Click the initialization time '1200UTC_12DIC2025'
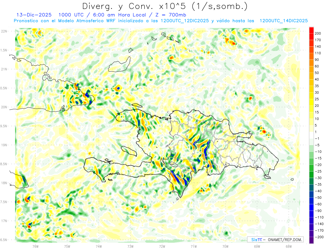 coord(184,21)
